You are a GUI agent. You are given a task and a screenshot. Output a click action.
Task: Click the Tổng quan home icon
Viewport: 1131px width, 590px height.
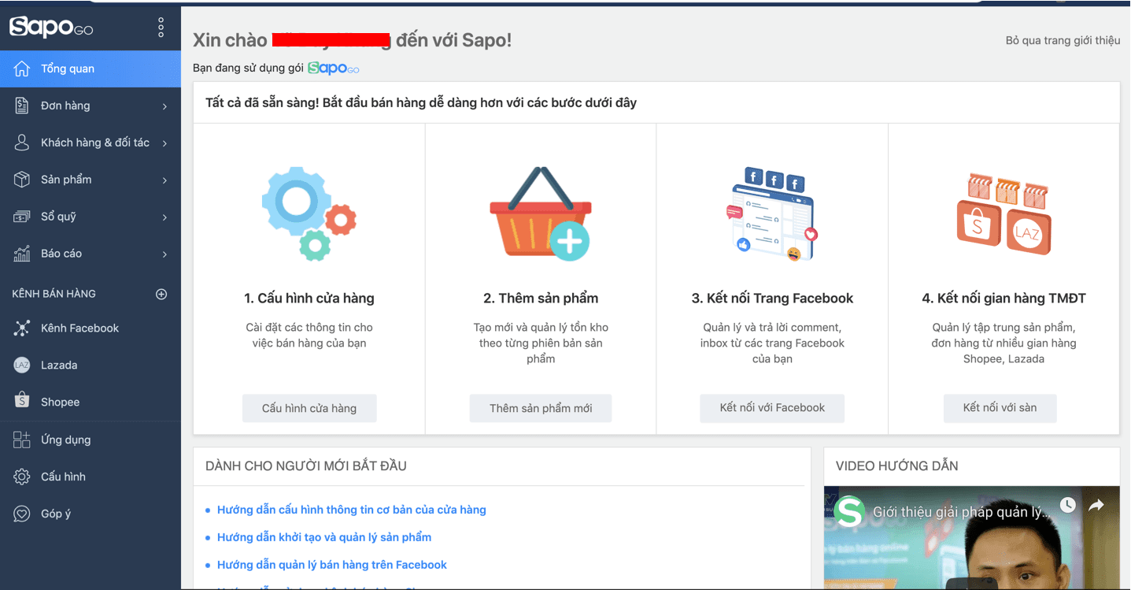22,69
